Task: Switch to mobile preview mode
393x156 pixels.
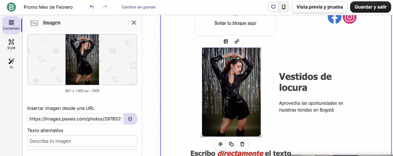Action: pos(283,7)
